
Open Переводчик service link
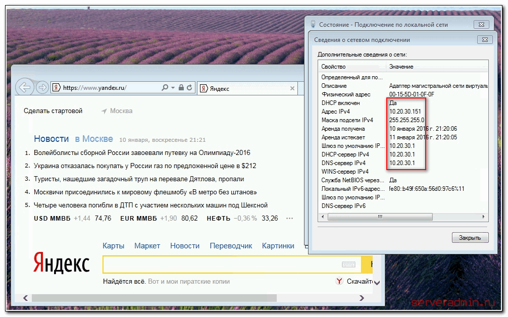pyautogui.click(x=231, y=246)
